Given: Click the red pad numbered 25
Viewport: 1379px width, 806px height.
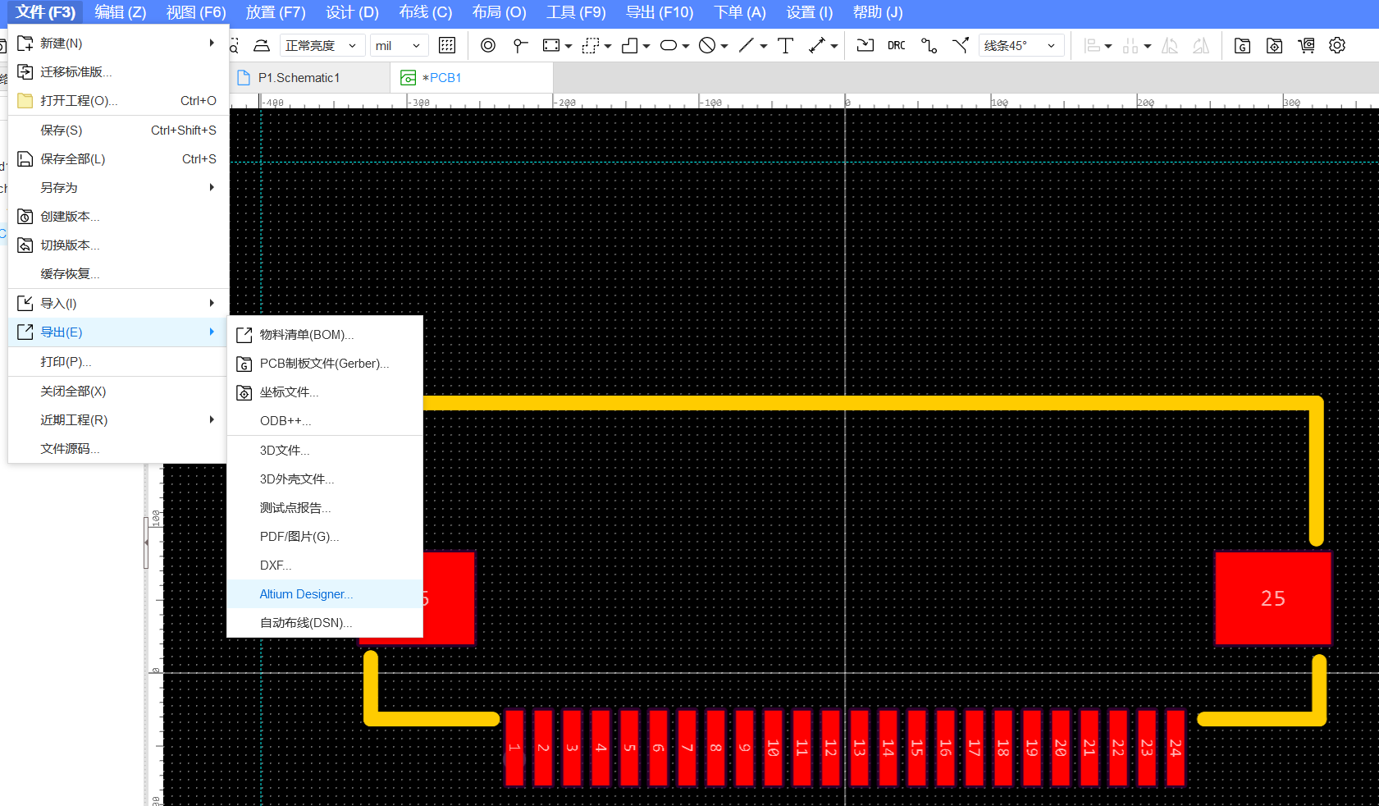Looking at the screenshot, I should pos(1272,598).
